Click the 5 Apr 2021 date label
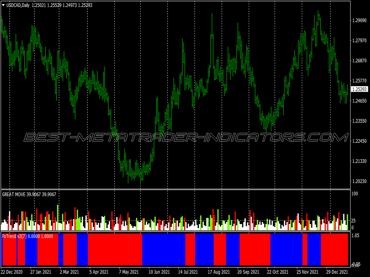Screen dimensions: 370x277 [x=99, y=272]
